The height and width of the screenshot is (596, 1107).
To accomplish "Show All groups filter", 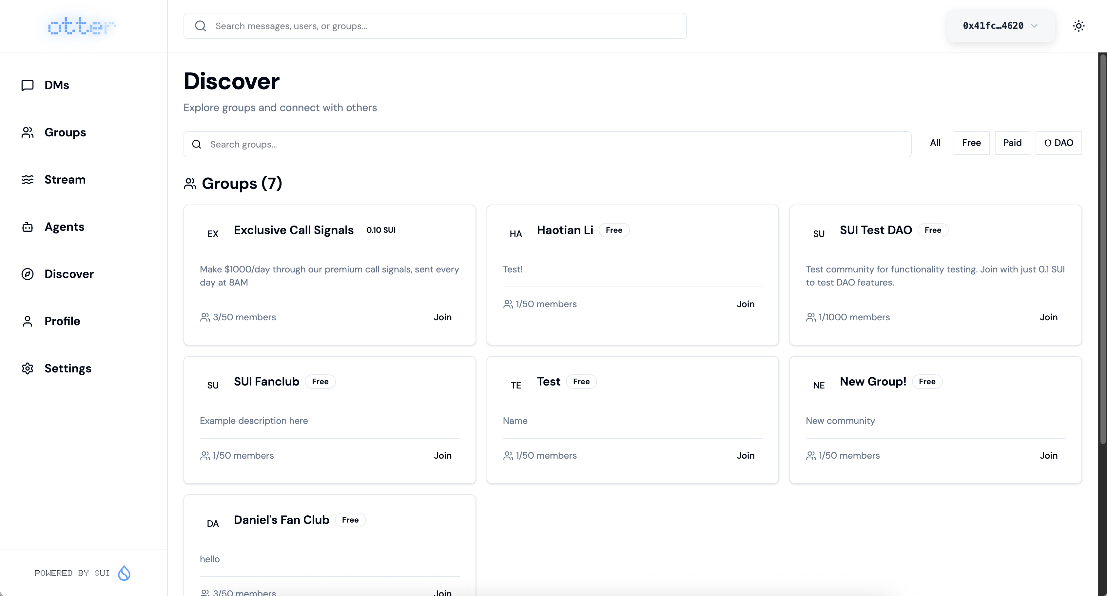I will point(935,143).
